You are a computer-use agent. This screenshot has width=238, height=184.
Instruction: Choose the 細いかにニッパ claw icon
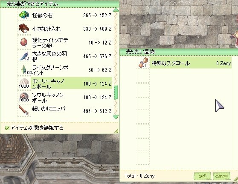[x=24, y=110]
